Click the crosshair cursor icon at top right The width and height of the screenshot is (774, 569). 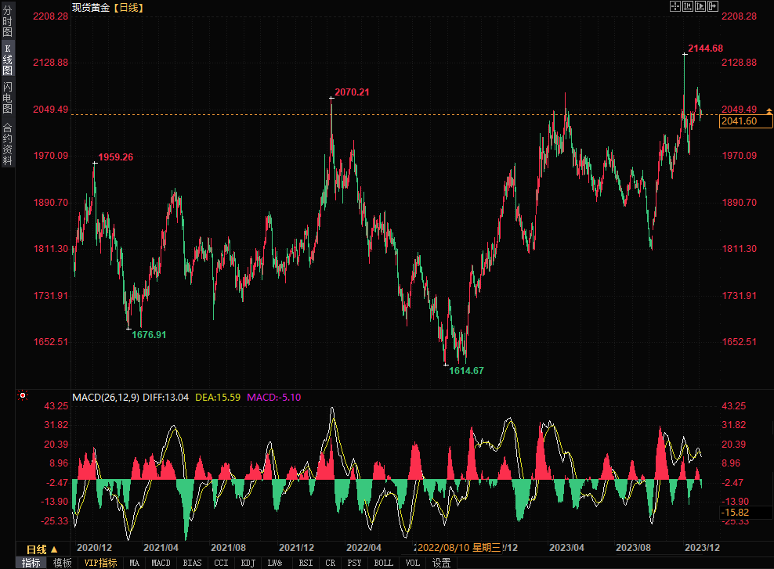tap(675, 6)
